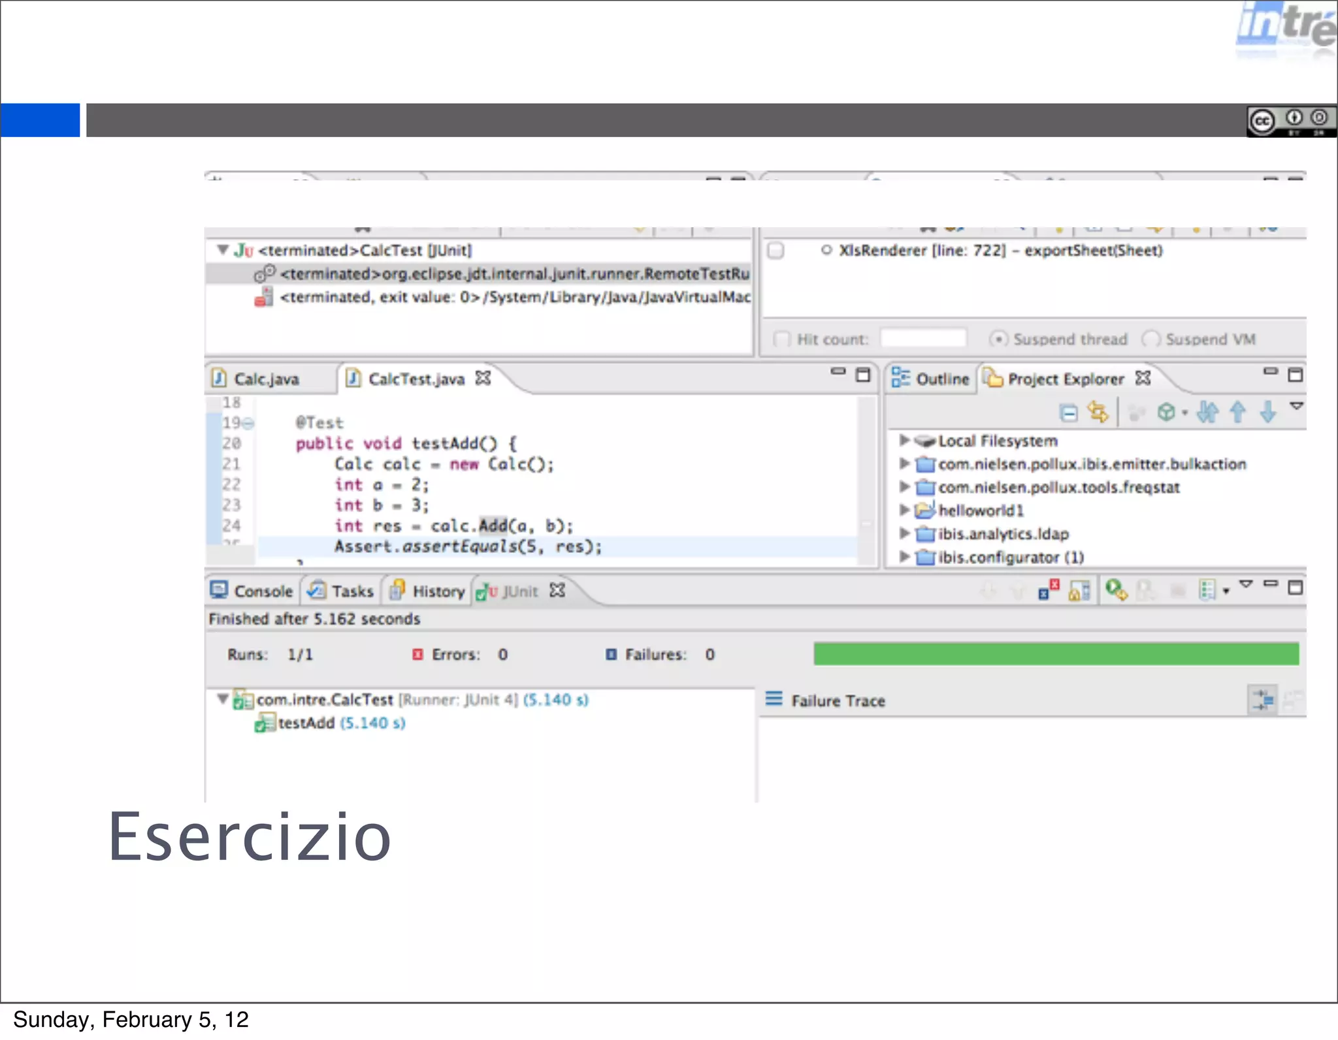Expand com.nielsen.pollux.tools.freqstat project

pos(904,486)
